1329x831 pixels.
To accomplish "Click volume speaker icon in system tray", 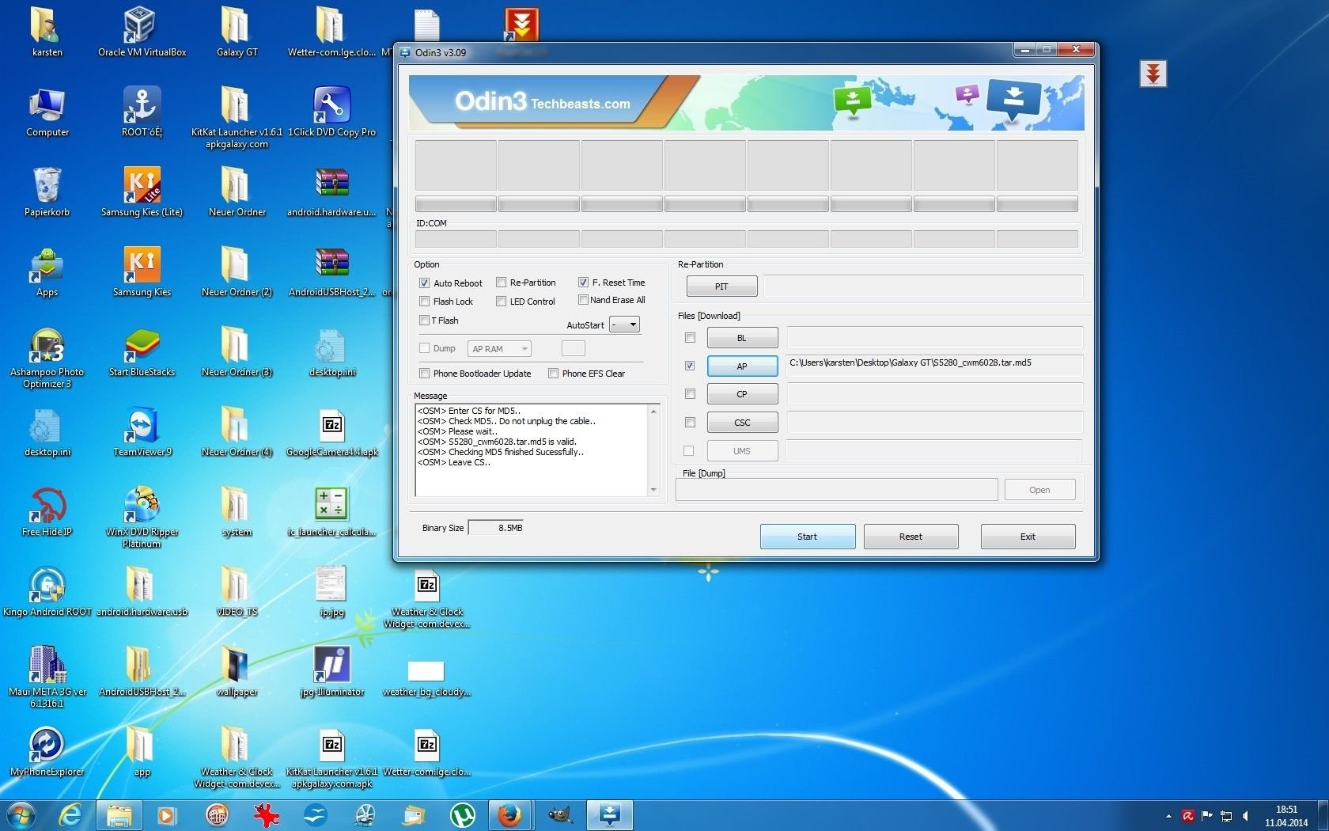I will (x=1246, y=816).
